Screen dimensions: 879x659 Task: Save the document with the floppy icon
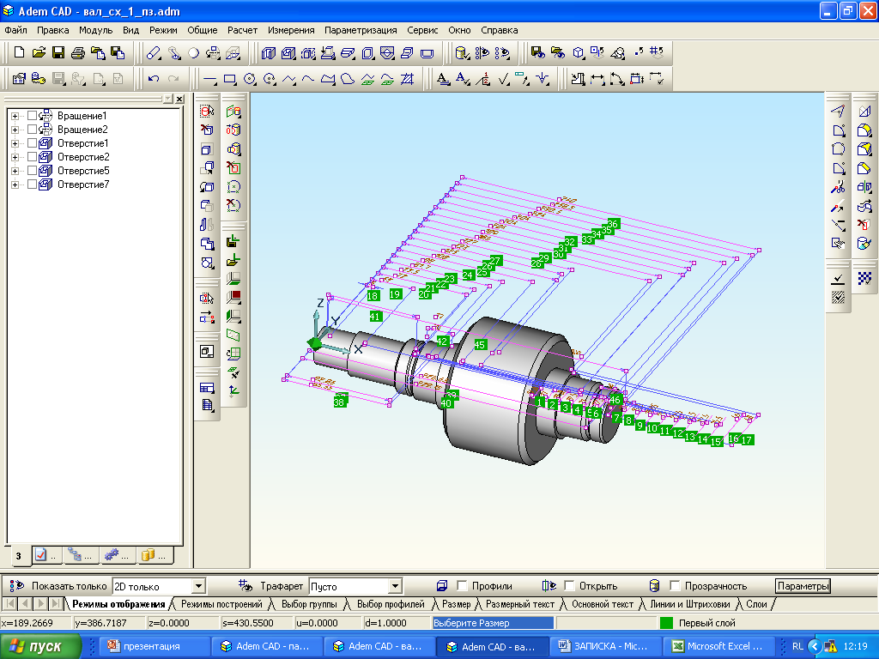pyautogui.click(x=58, y=52)
